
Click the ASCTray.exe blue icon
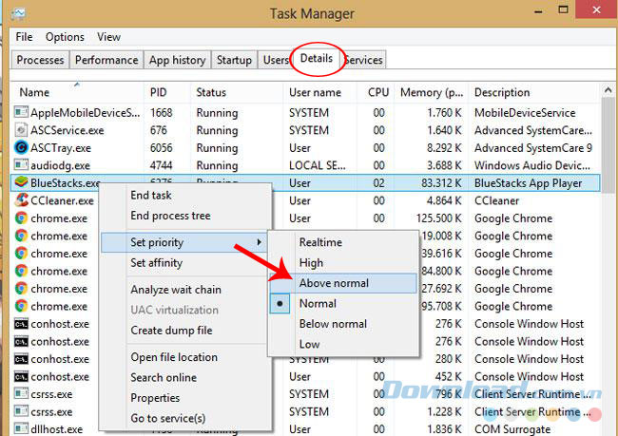(x=23, y=148)
